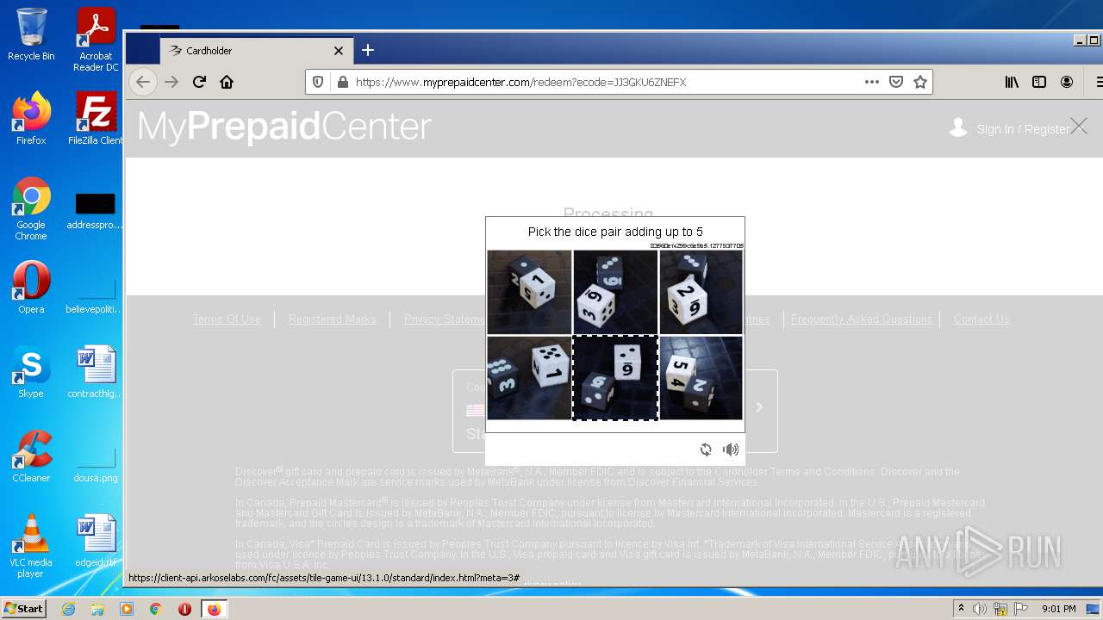The image size is (1103, 620).
Task: Save page to Pocket
Action: [x=896, y=82]
